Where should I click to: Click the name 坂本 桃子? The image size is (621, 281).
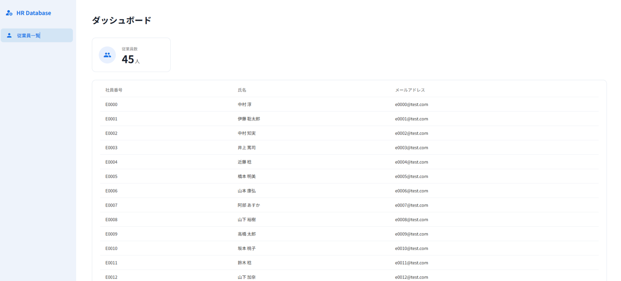pyautogui.click(x=247, y=249)
